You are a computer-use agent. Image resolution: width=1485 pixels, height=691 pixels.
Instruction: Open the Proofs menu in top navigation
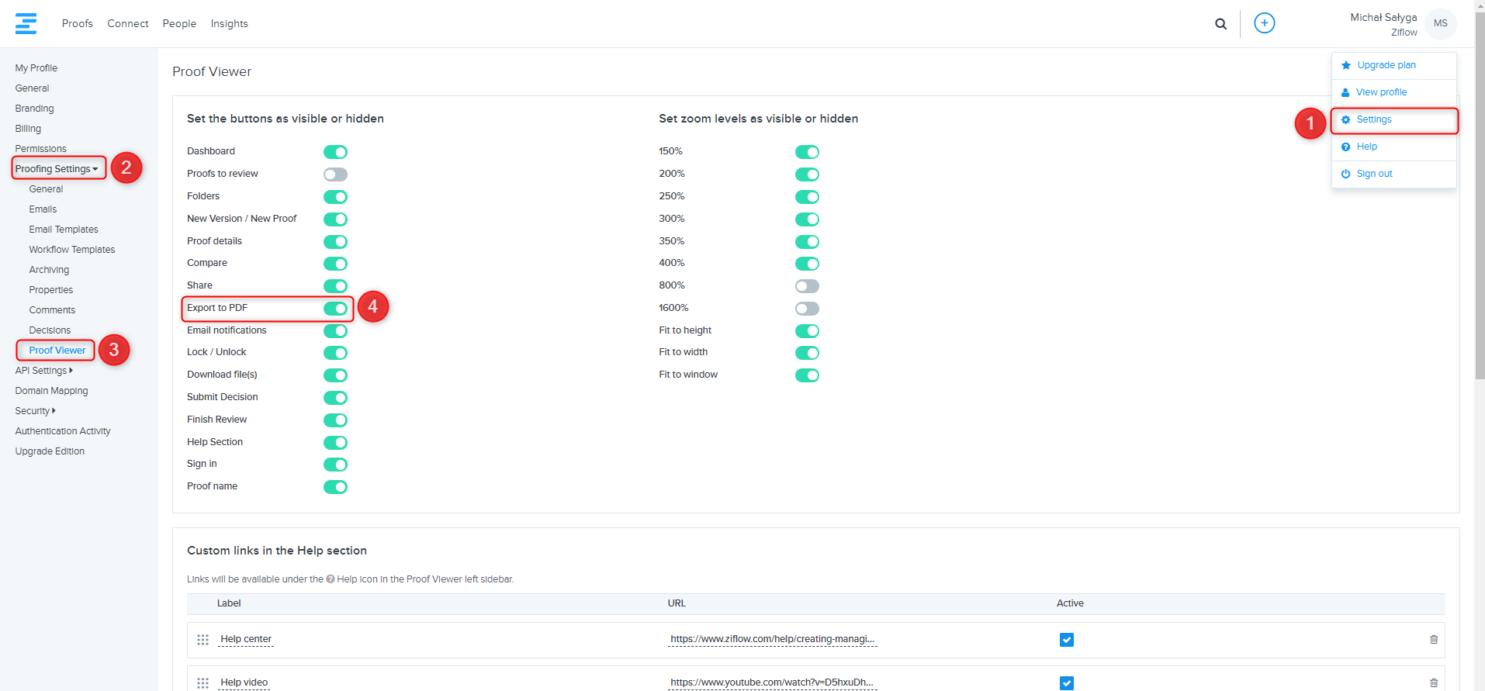[x=77, y=24]
